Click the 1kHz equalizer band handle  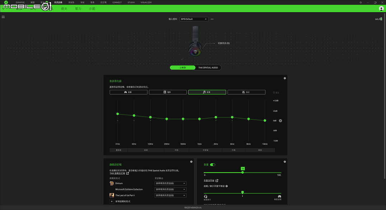click(x=199, y=119)
